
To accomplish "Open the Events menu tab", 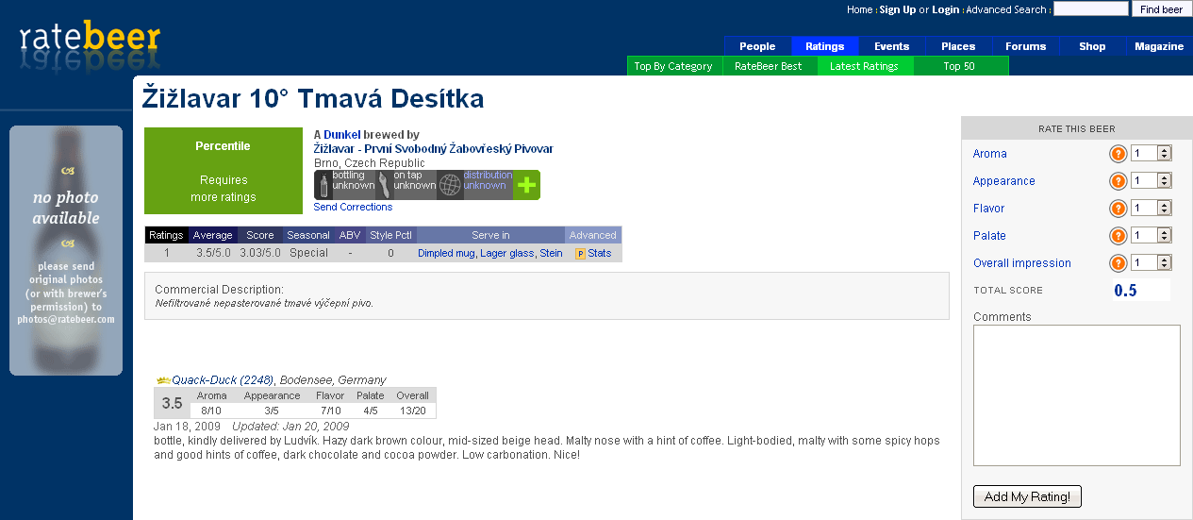I will click(892, 46).
